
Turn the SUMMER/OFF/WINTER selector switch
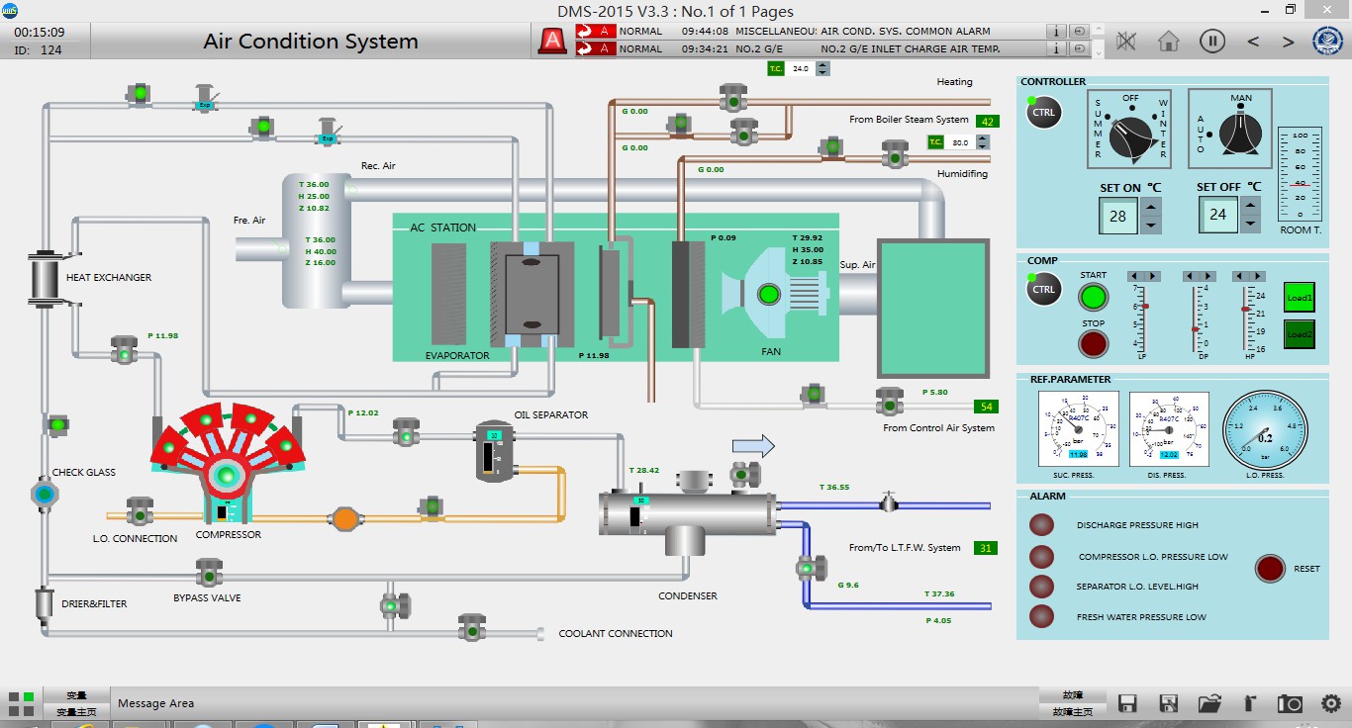click(1130, 137)
